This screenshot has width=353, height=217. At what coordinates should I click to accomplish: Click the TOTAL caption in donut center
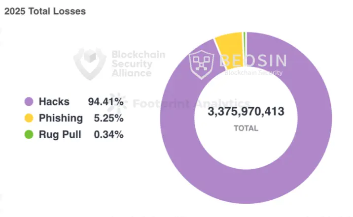pyautogui.click(x=246, y=128)
